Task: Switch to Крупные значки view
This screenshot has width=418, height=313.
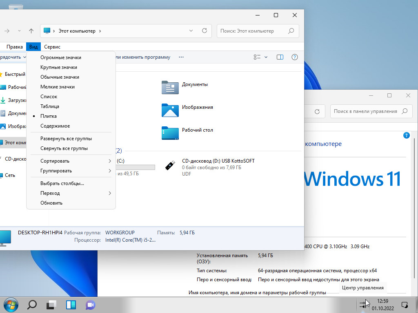Action: point(71,67)
